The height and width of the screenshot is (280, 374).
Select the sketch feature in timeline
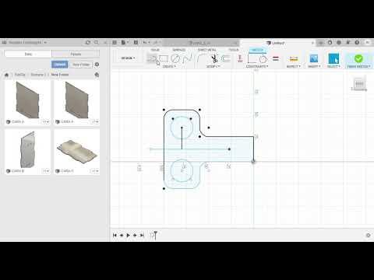point(152,235)
